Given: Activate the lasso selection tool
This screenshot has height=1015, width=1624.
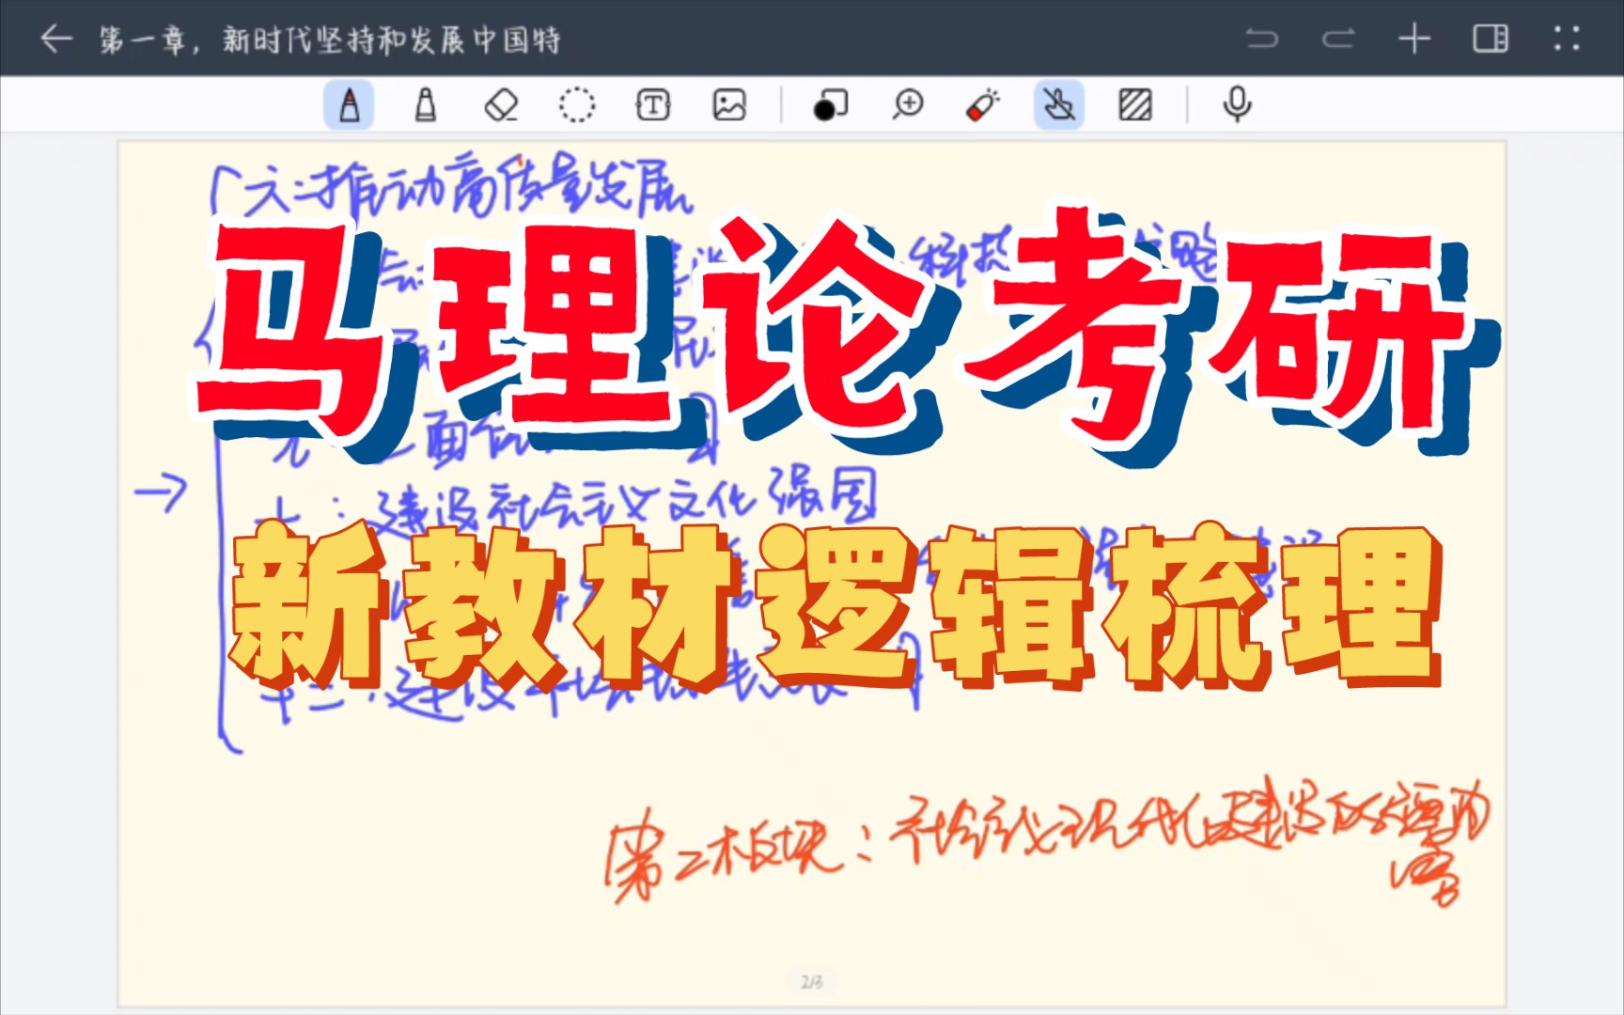Looking at the screenshot, I should click(x=577, y=104).
